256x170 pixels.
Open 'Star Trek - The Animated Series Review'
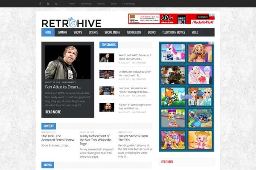pos(58,137)
